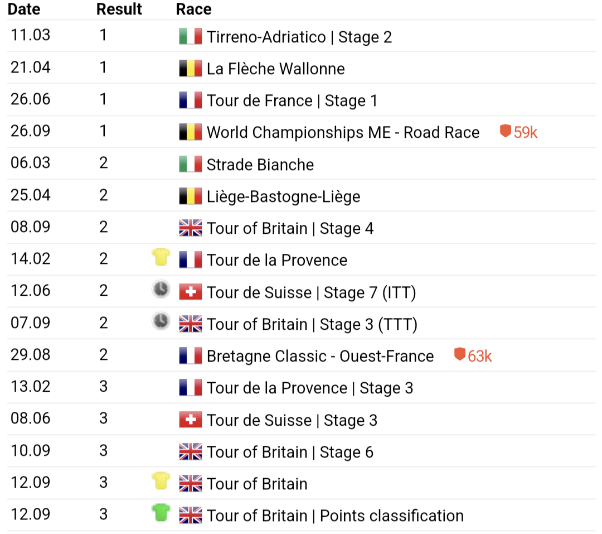Click orange shield icon next to 63k
This screenshot has width=602, height=534.
click(x=459, y=355)
